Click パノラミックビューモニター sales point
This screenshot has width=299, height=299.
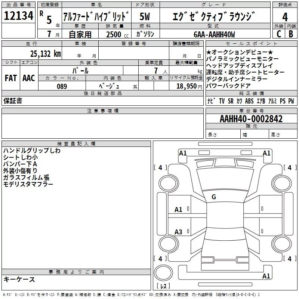242,59
